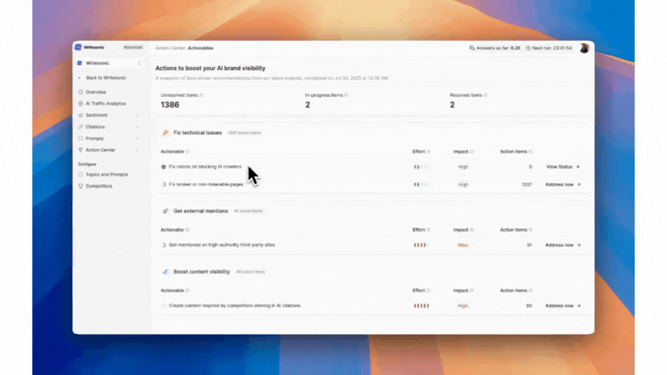The height and width of the screenshot is (375, 667).
Task: Click Actionable info icon in external mentions
Action: [187, 230]
